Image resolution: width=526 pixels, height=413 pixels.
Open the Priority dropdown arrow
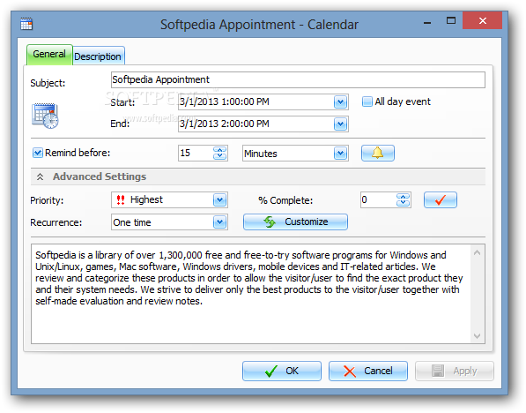(x=219, y=200)
